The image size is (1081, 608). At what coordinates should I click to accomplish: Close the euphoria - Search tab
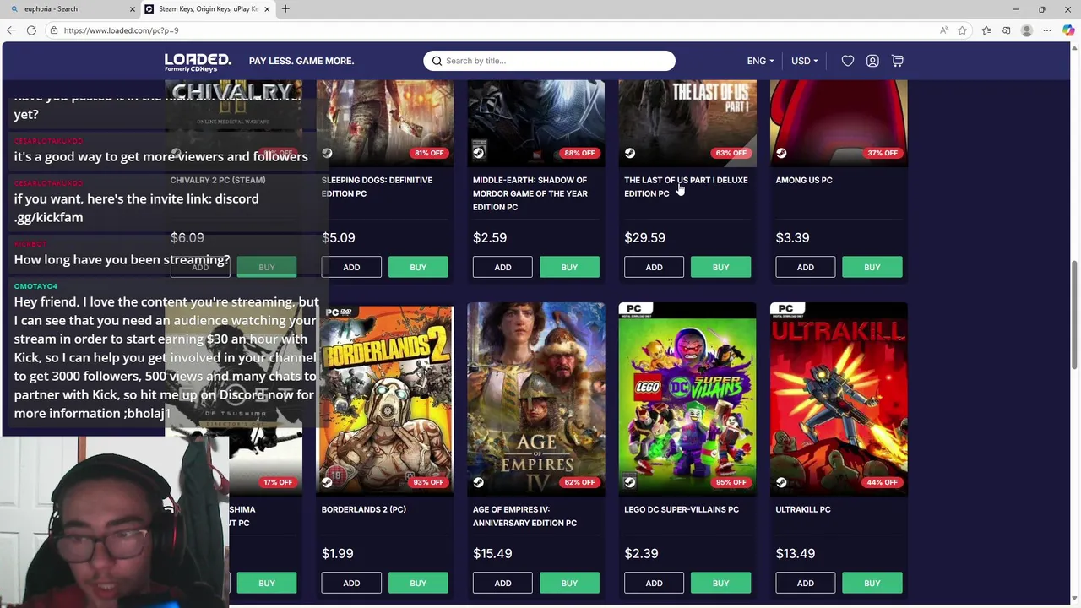point(132,9)
